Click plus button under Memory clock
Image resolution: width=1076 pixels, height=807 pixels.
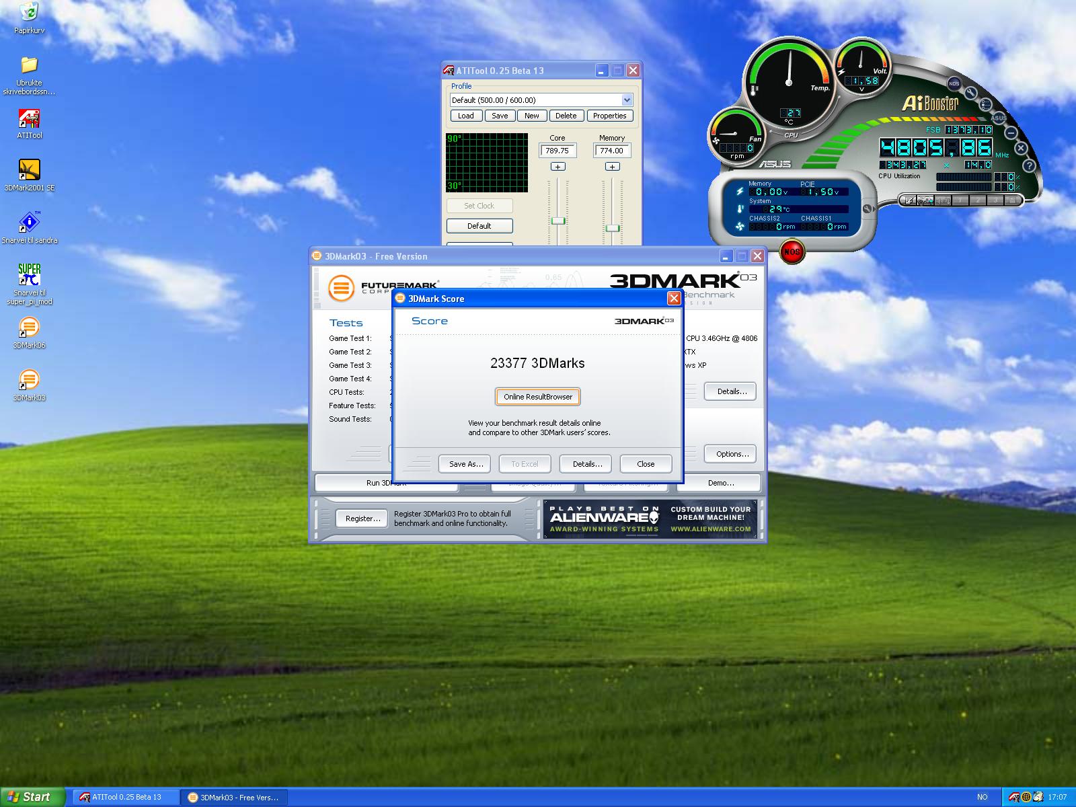[x=612, y=167]
